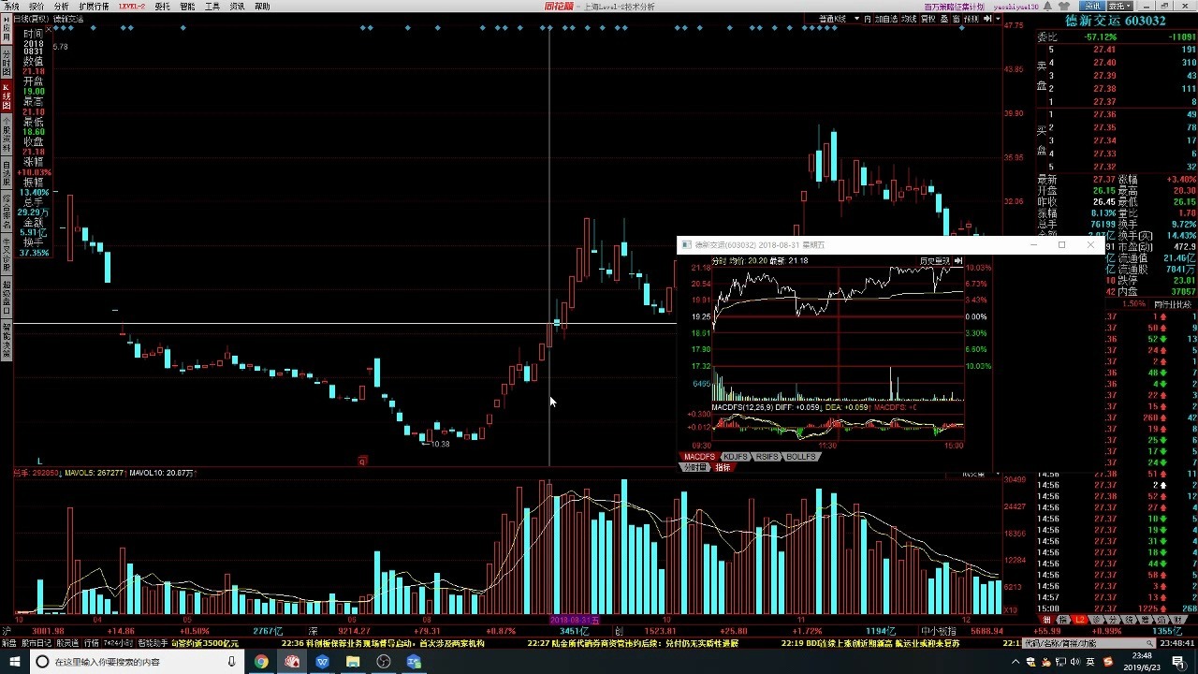Viewport: 1198px width, 674px height.
Task: Select the 个股资料 sidebar tab
Action: click(x=6, y=136)
